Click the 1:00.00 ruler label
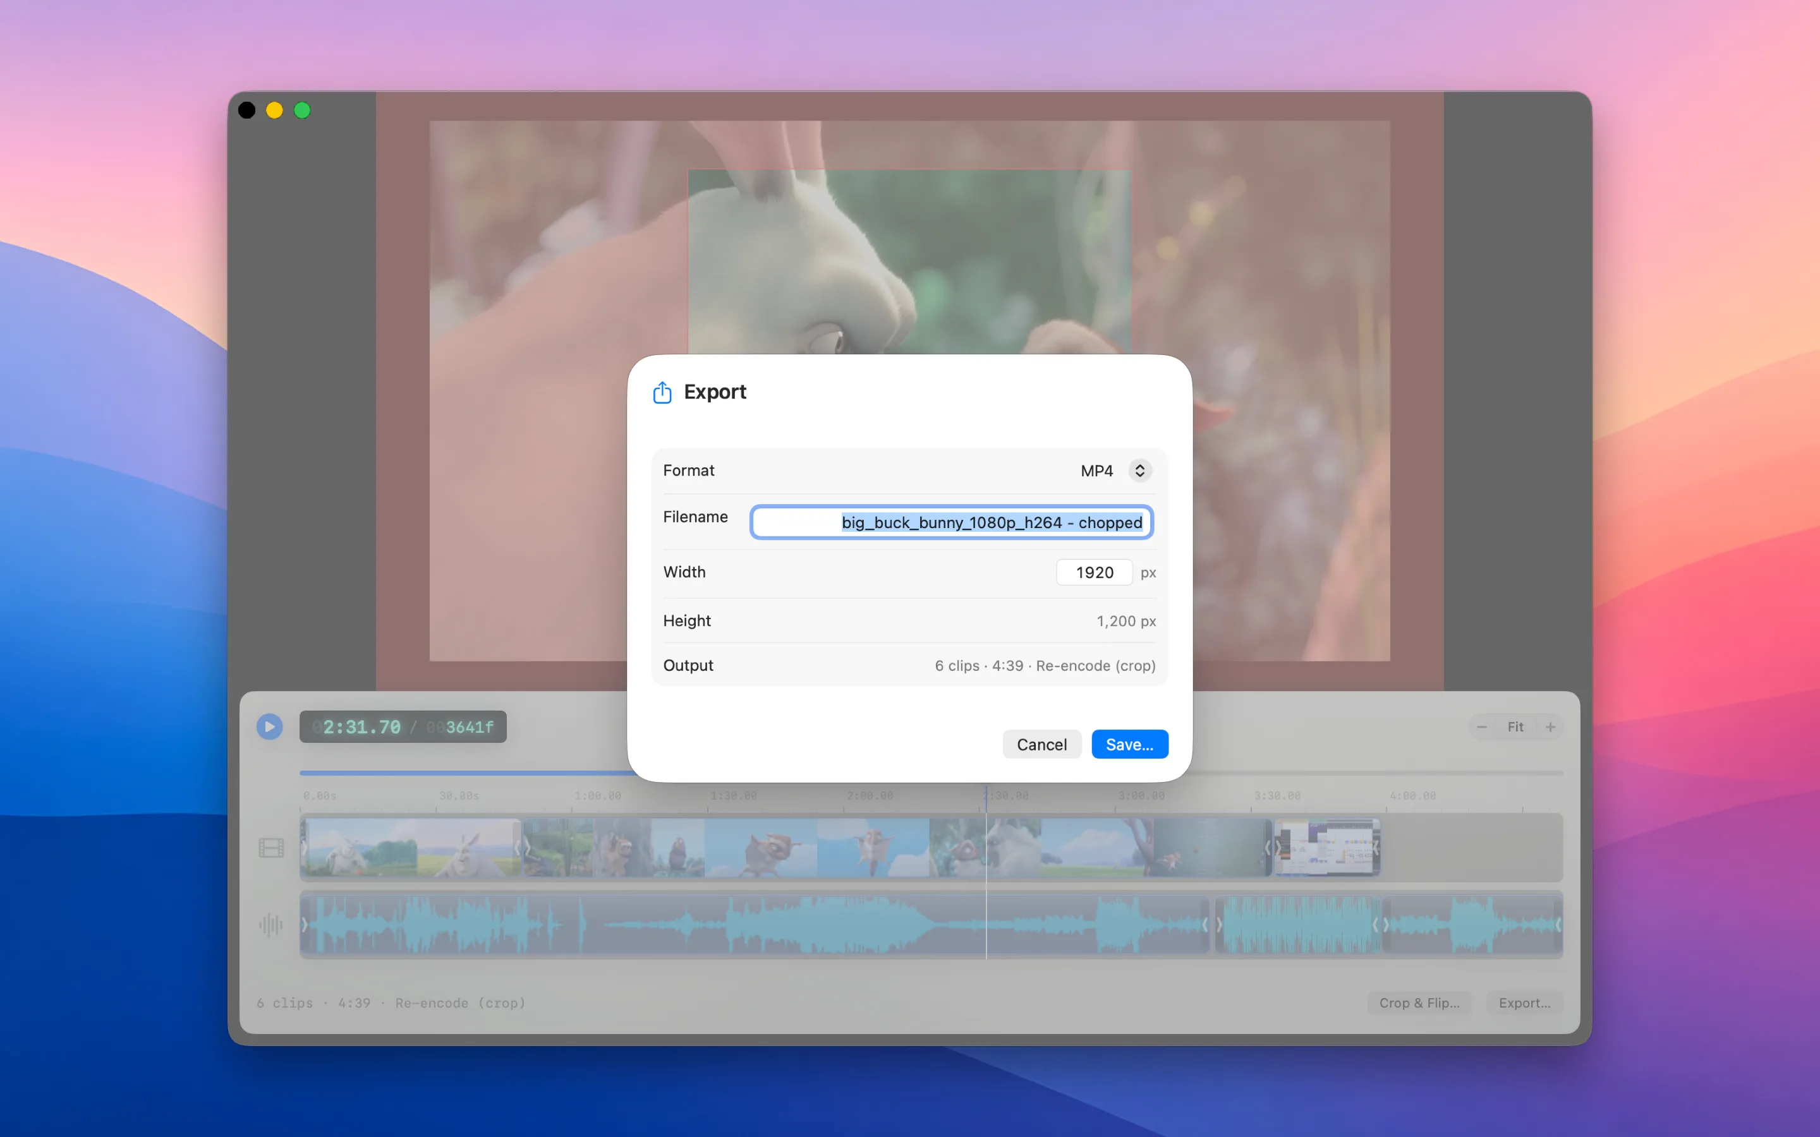 pos(598,796)
